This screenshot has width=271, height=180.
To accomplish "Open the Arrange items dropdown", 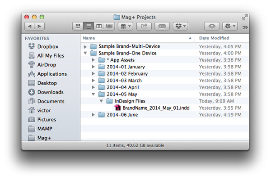I will [x=126, y=27].
